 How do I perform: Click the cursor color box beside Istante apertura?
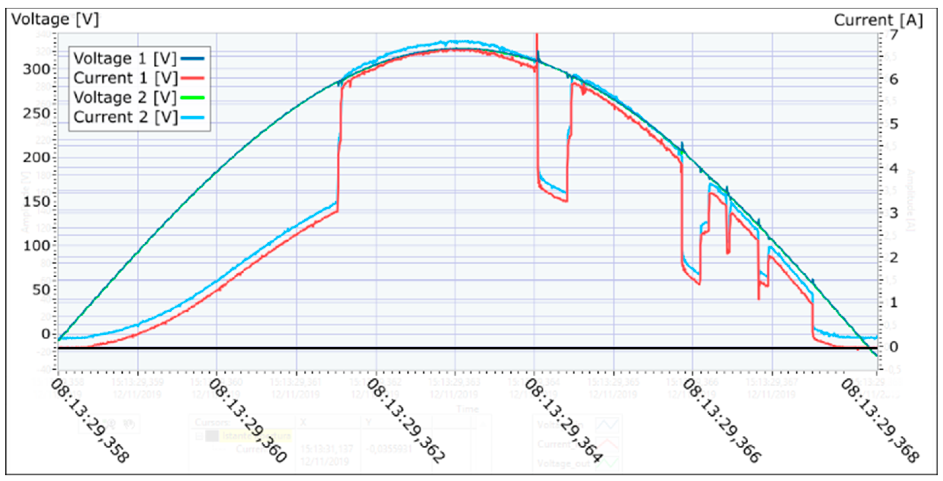coord(212,436)
